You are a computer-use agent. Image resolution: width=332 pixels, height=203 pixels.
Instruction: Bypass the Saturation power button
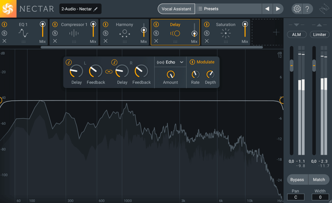coord(207,25)
